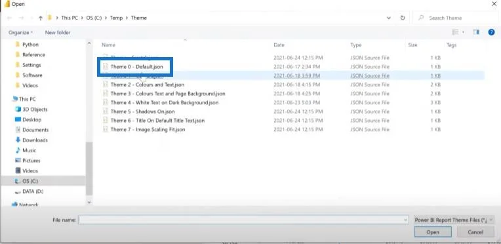This screenshot has height=244, width=501.
Task: Select Theme 7 - Image Scaling Fit.json
Action: click(x=148, y=129)
